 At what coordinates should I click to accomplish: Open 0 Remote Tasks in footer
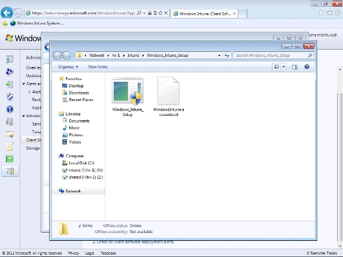(322, 253)
